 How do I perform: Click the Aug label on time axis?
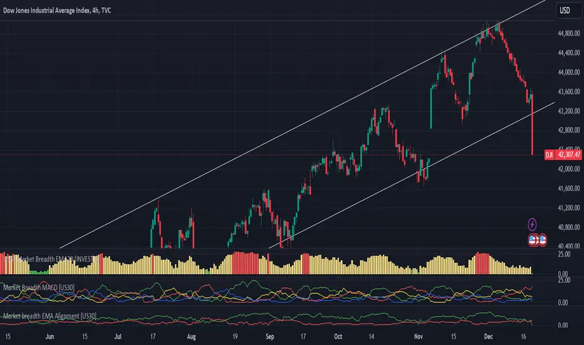point(191,336)
